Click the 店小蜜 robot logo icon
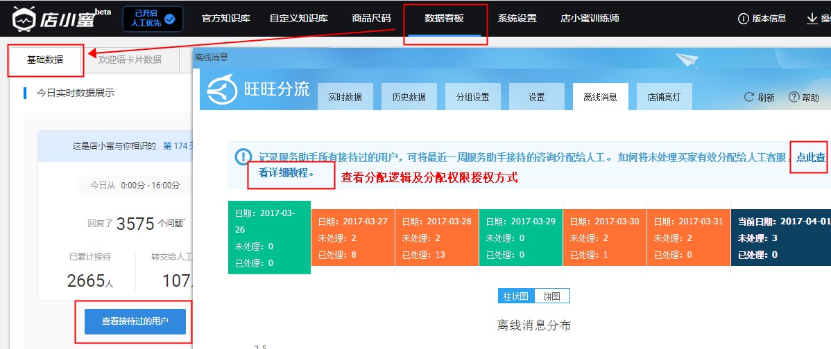 click(24, 19)
